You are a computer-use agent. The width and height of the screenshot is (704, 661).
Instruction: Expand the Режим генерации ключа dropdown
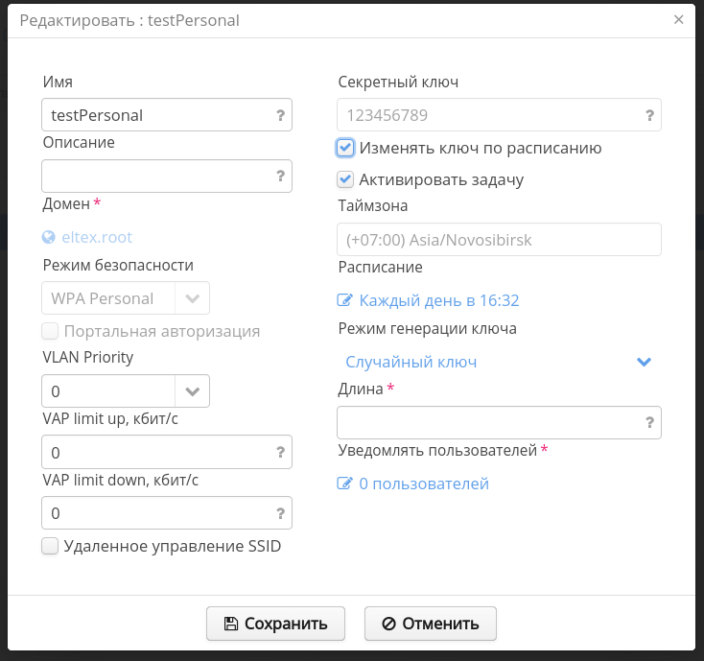point(644,362)
